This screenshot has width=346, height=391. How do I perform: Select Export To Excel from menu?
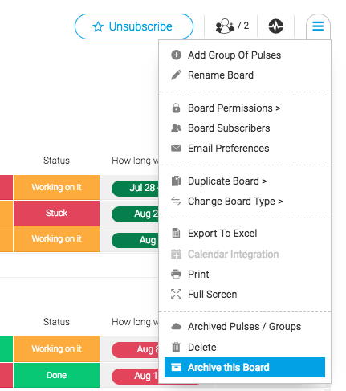pos(222,234)
